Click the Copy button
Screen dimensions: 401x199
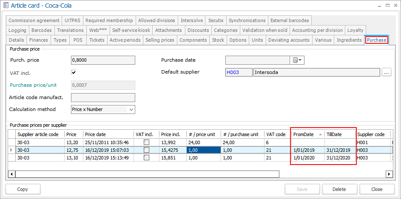pyautogui.click(x=23, y=189)
